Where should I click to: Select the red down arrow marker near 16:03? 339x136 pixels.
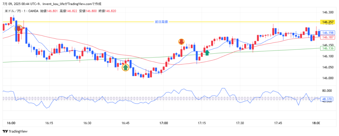(19, 29)
